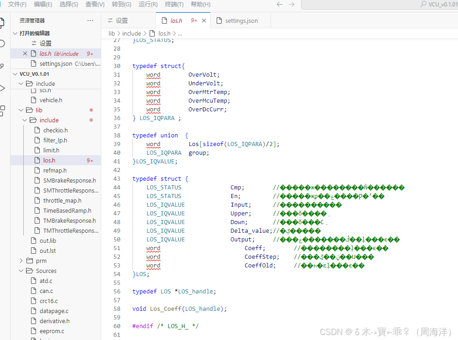Image resolution: width=458 pixels, height=340 pixels.
Task: Open refmap.h file
Action: [x=55, y=170]
